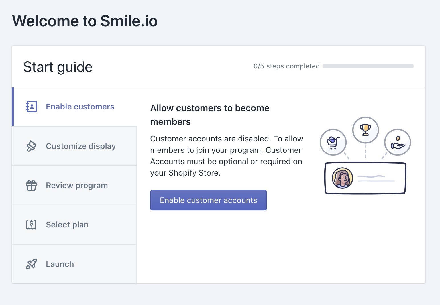This screenshot has width=440, height=305.
Task: Click the member avatar in the illustration card
Action: point(342,178)
